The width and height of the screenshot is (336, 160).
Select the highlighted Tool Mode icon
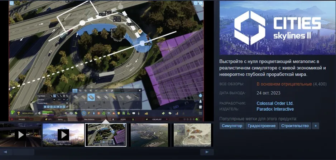(54, 96)
